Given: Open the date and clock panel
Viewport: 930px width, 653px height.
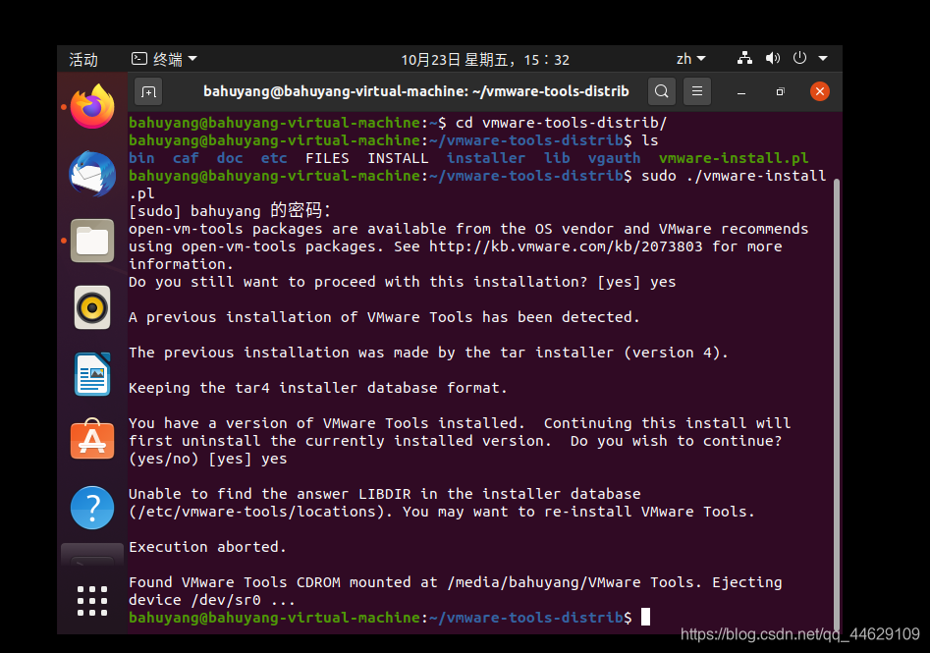Looking at the screenshot, I should 485,59.
